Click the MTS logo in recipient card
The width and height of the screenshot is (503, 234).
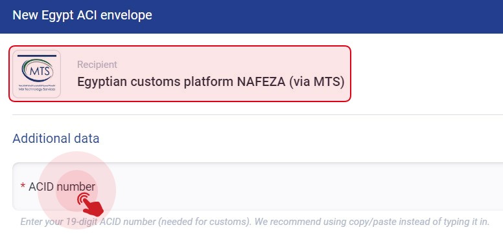pos(36,74)
